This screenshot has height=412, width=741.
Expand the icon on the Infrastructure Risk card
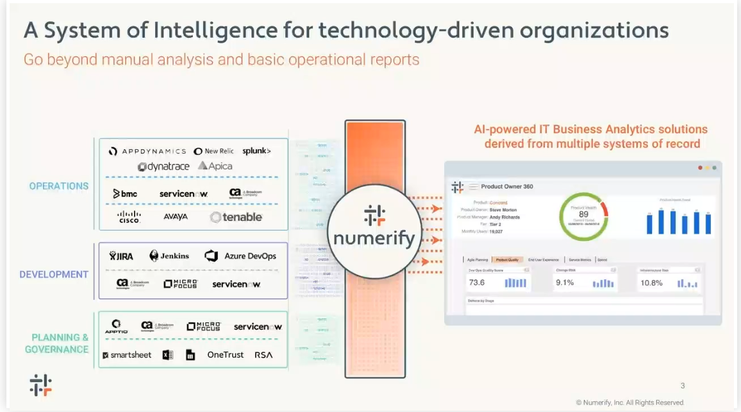coord(697,270)
